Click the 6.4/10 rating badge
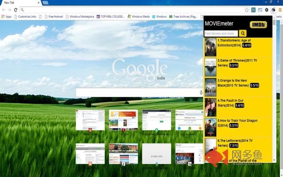This screenshot has width=283, height=177. pos(247,45)
